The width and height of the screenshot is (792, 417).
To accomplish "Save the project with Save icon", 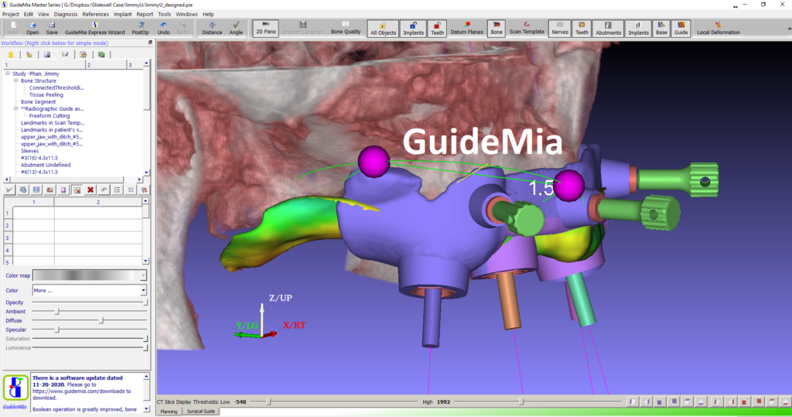I will 52,29.
